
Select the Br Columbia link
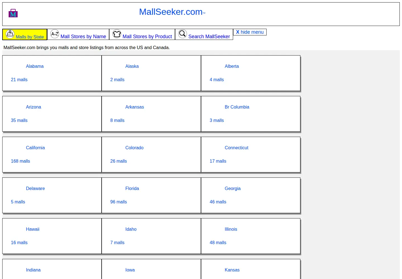[237, 107]
